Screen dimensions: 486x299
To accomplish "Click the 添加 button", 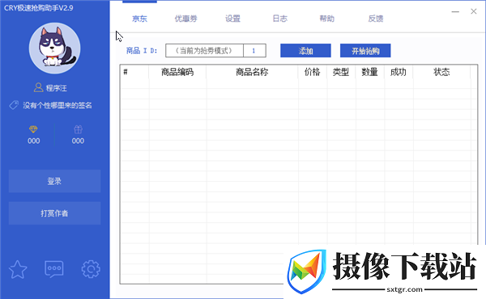I will point(305,50).
